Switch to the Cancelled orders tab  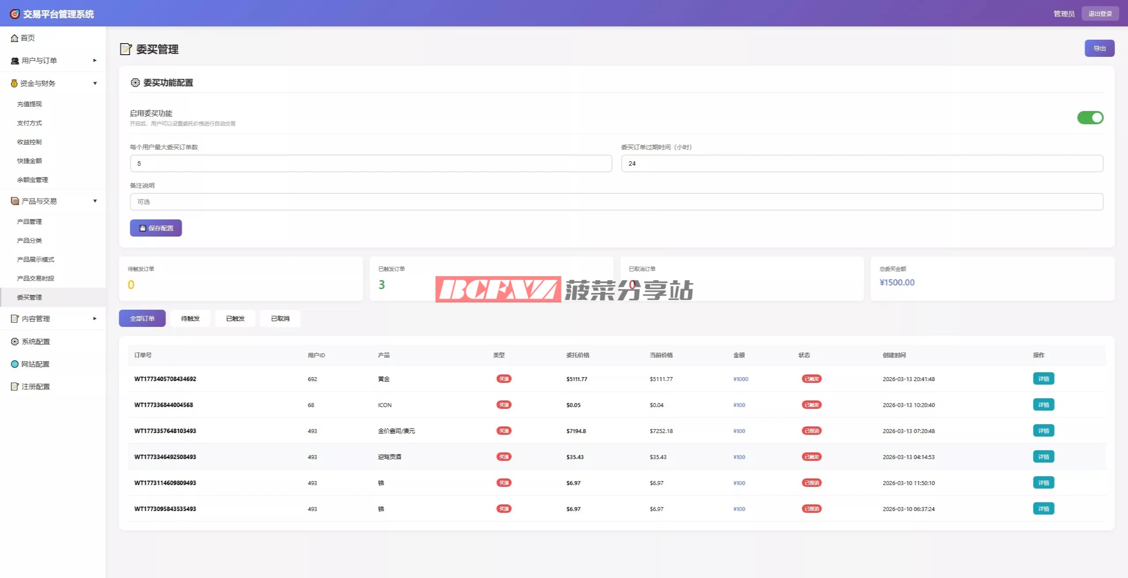280,319
